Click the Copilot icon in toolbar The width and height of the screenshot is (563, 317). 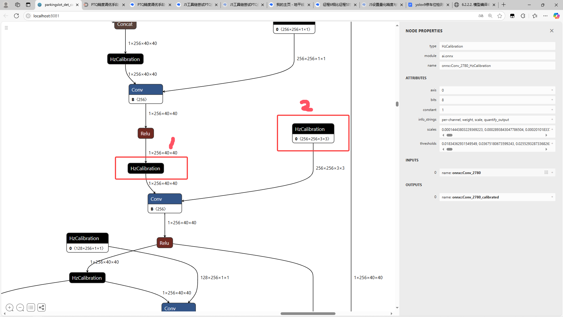point(556,16)
